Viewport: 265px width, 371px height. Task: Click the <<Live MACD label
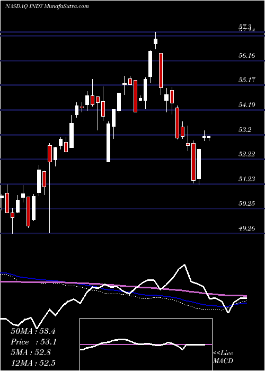click(x=223, y=357)
